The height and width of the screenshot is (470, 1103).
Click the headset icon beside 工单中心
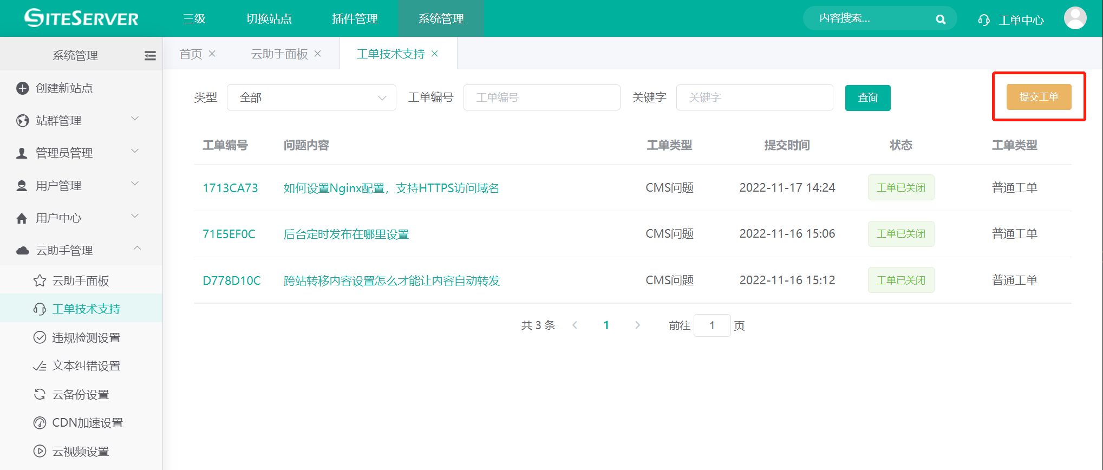coord(983,21)
